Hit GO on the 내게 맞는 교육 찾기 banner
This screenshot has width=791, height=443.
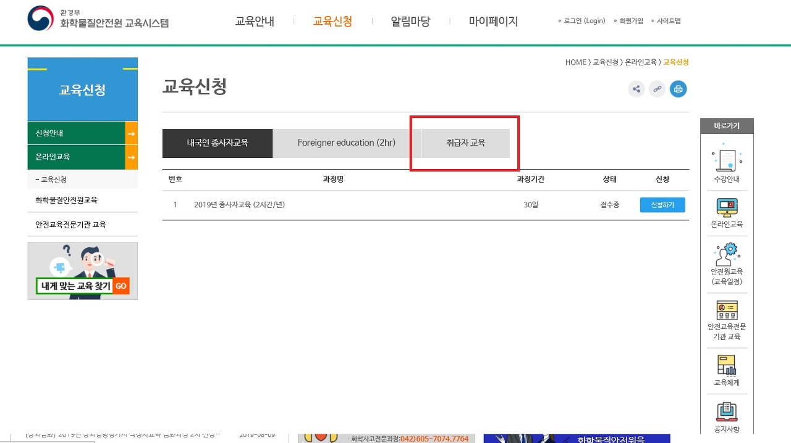coord(122,286)
